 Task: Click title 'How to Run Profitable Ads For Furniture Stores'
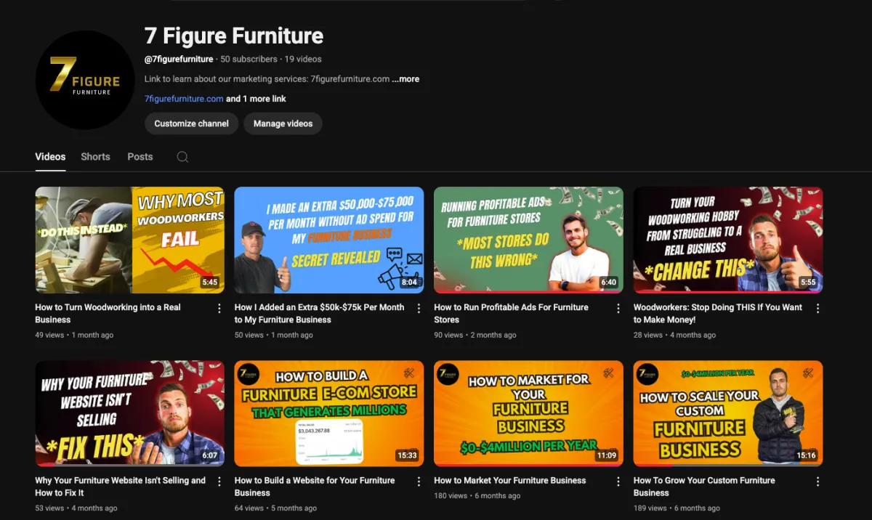(511, 313)
